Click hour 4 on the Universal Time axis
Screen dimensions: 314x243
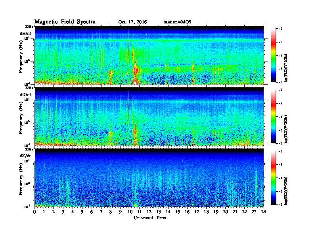coord(73,212)
